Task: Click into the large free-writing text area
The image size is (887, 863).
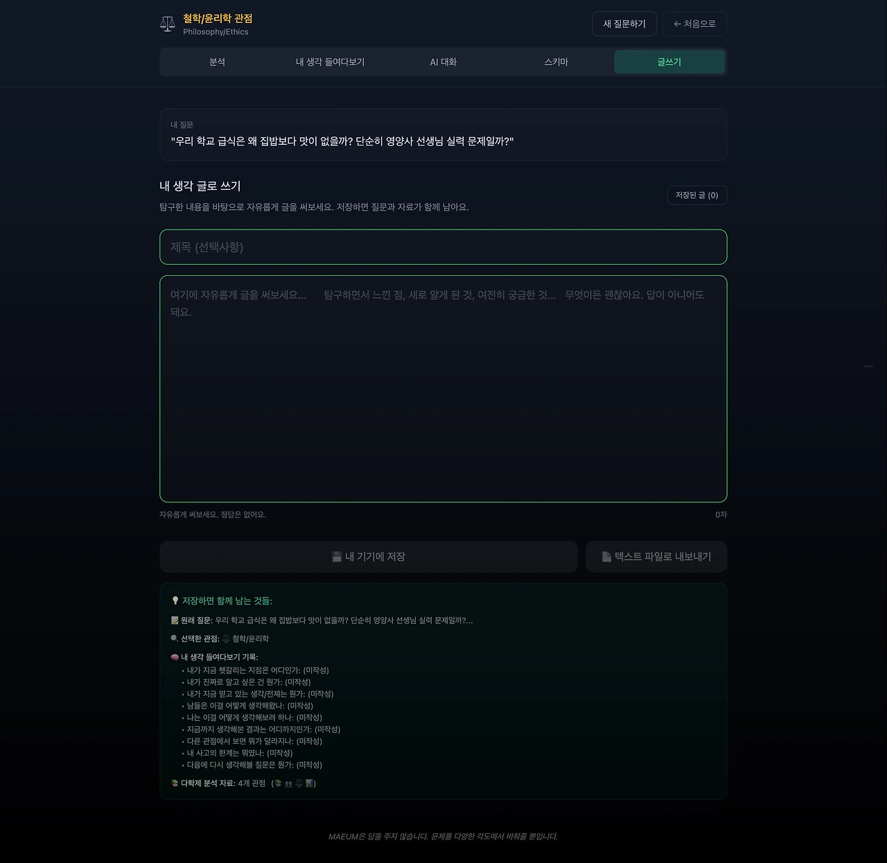Action: point(443,389)
